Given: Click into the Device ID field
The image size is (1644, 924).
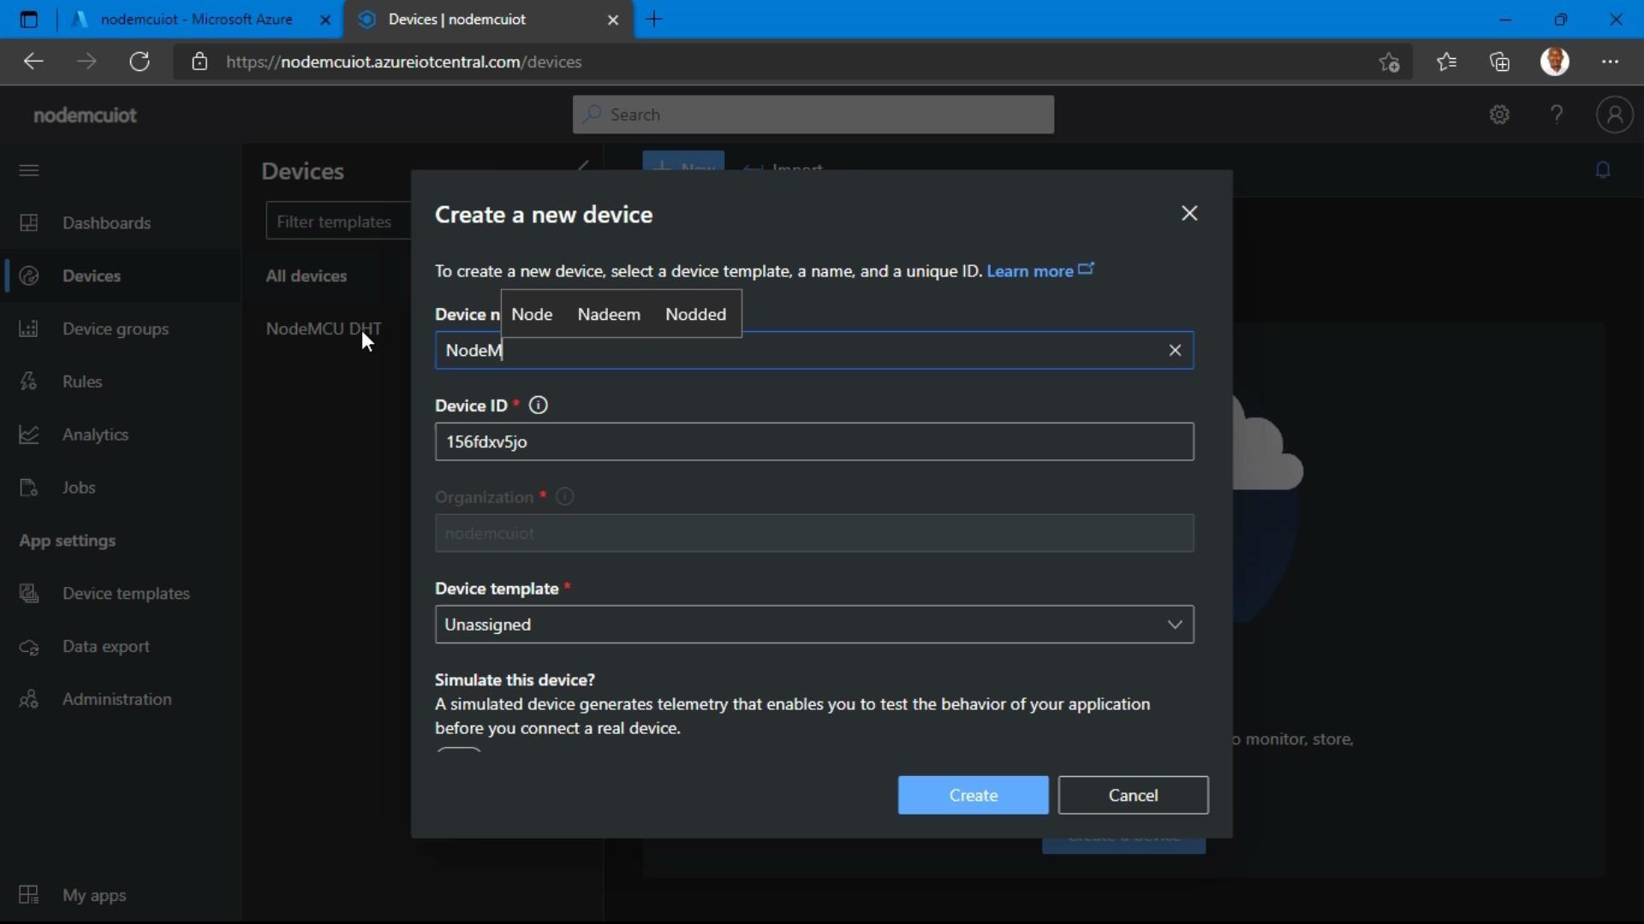Looking at the screenshot, I should pos(814,441).
